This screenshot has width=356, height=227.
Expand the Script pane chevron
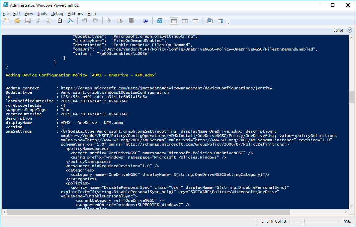tap(350, 30)
